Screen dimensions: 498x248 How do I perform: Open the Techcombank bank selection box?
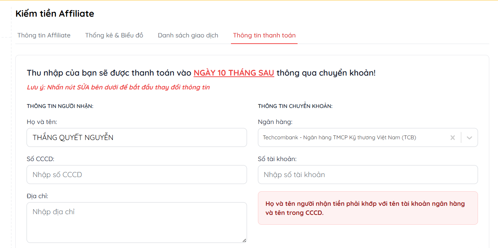tap(349, 137)
